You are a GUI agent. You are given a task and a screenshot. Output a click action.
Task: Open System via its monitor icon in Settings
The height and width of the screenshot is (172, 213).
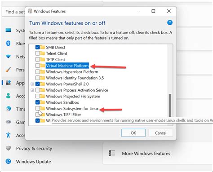tap(8, 31)
